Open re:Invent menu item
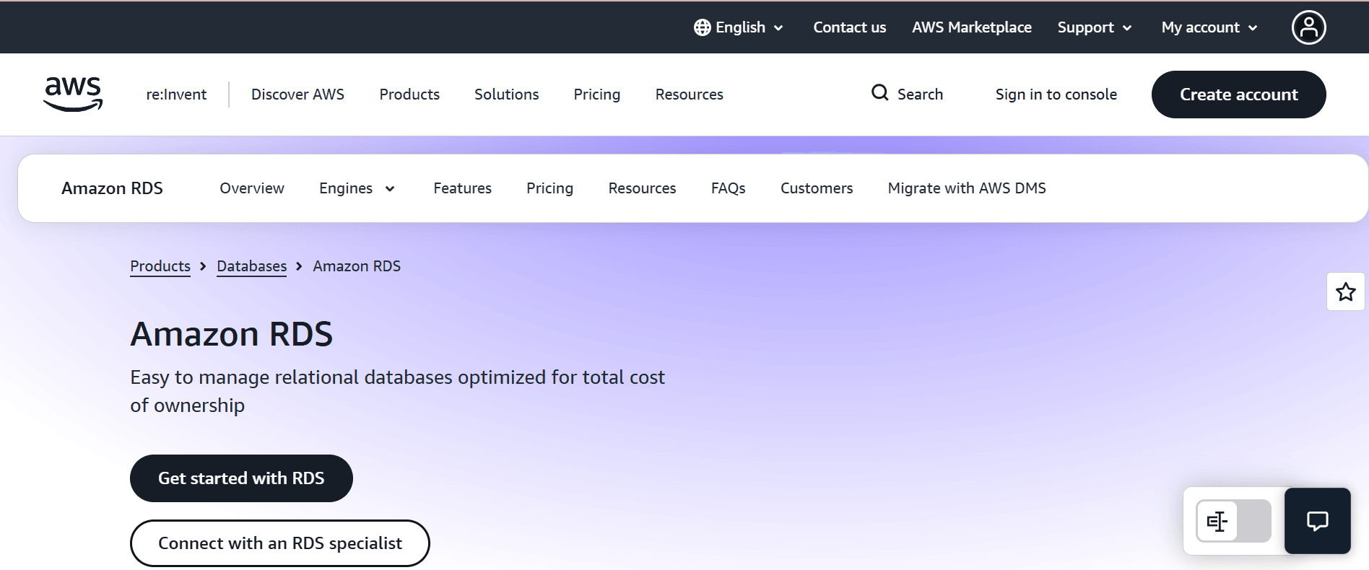Image resolution: width=1369 pixels, height=570 pixels. click(176, 95)
